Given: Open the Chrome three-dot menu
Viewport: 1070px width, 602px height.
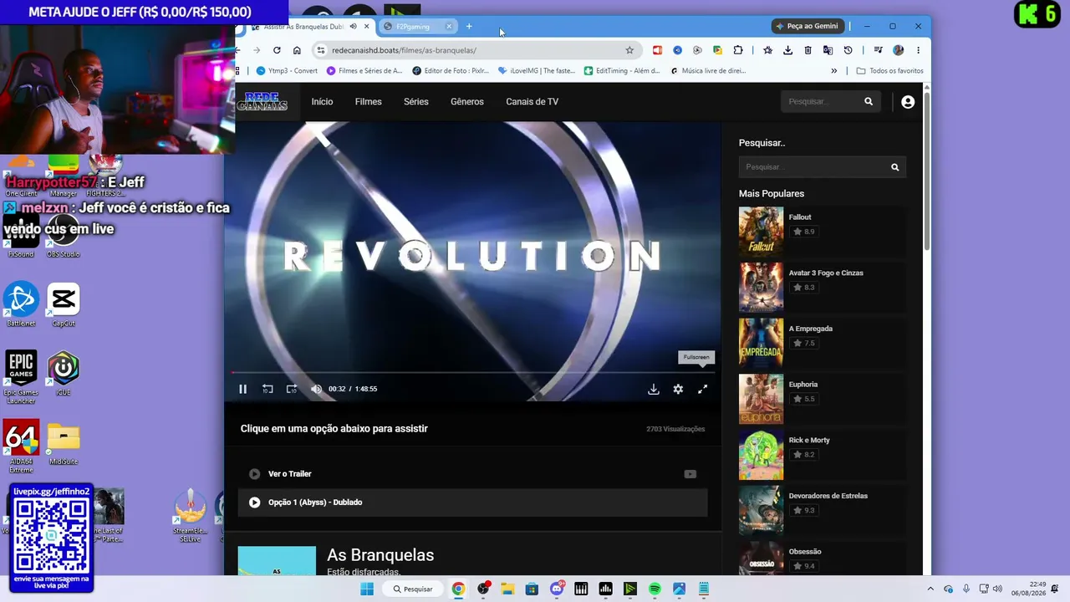Looking at the screenshot, I should tap(918, 50).
